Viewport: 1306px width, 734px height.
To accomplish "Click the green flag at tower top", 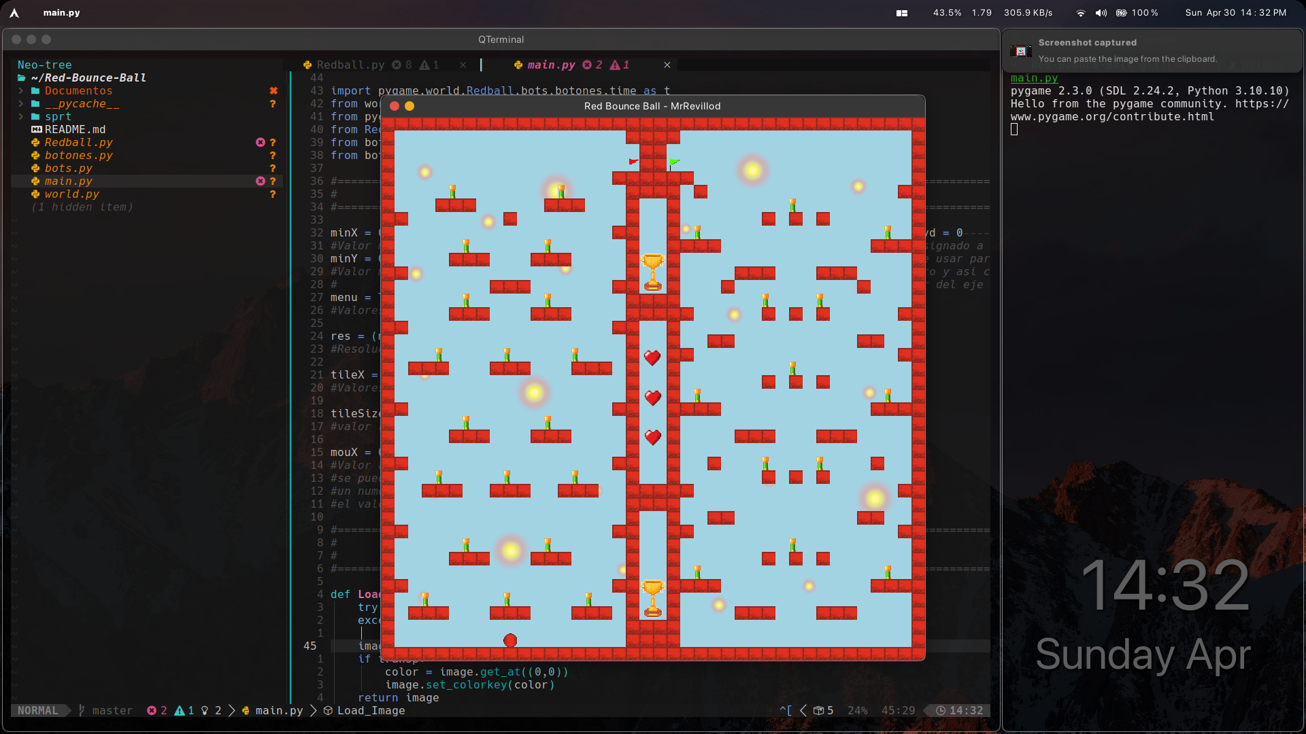I will [674, 162].
